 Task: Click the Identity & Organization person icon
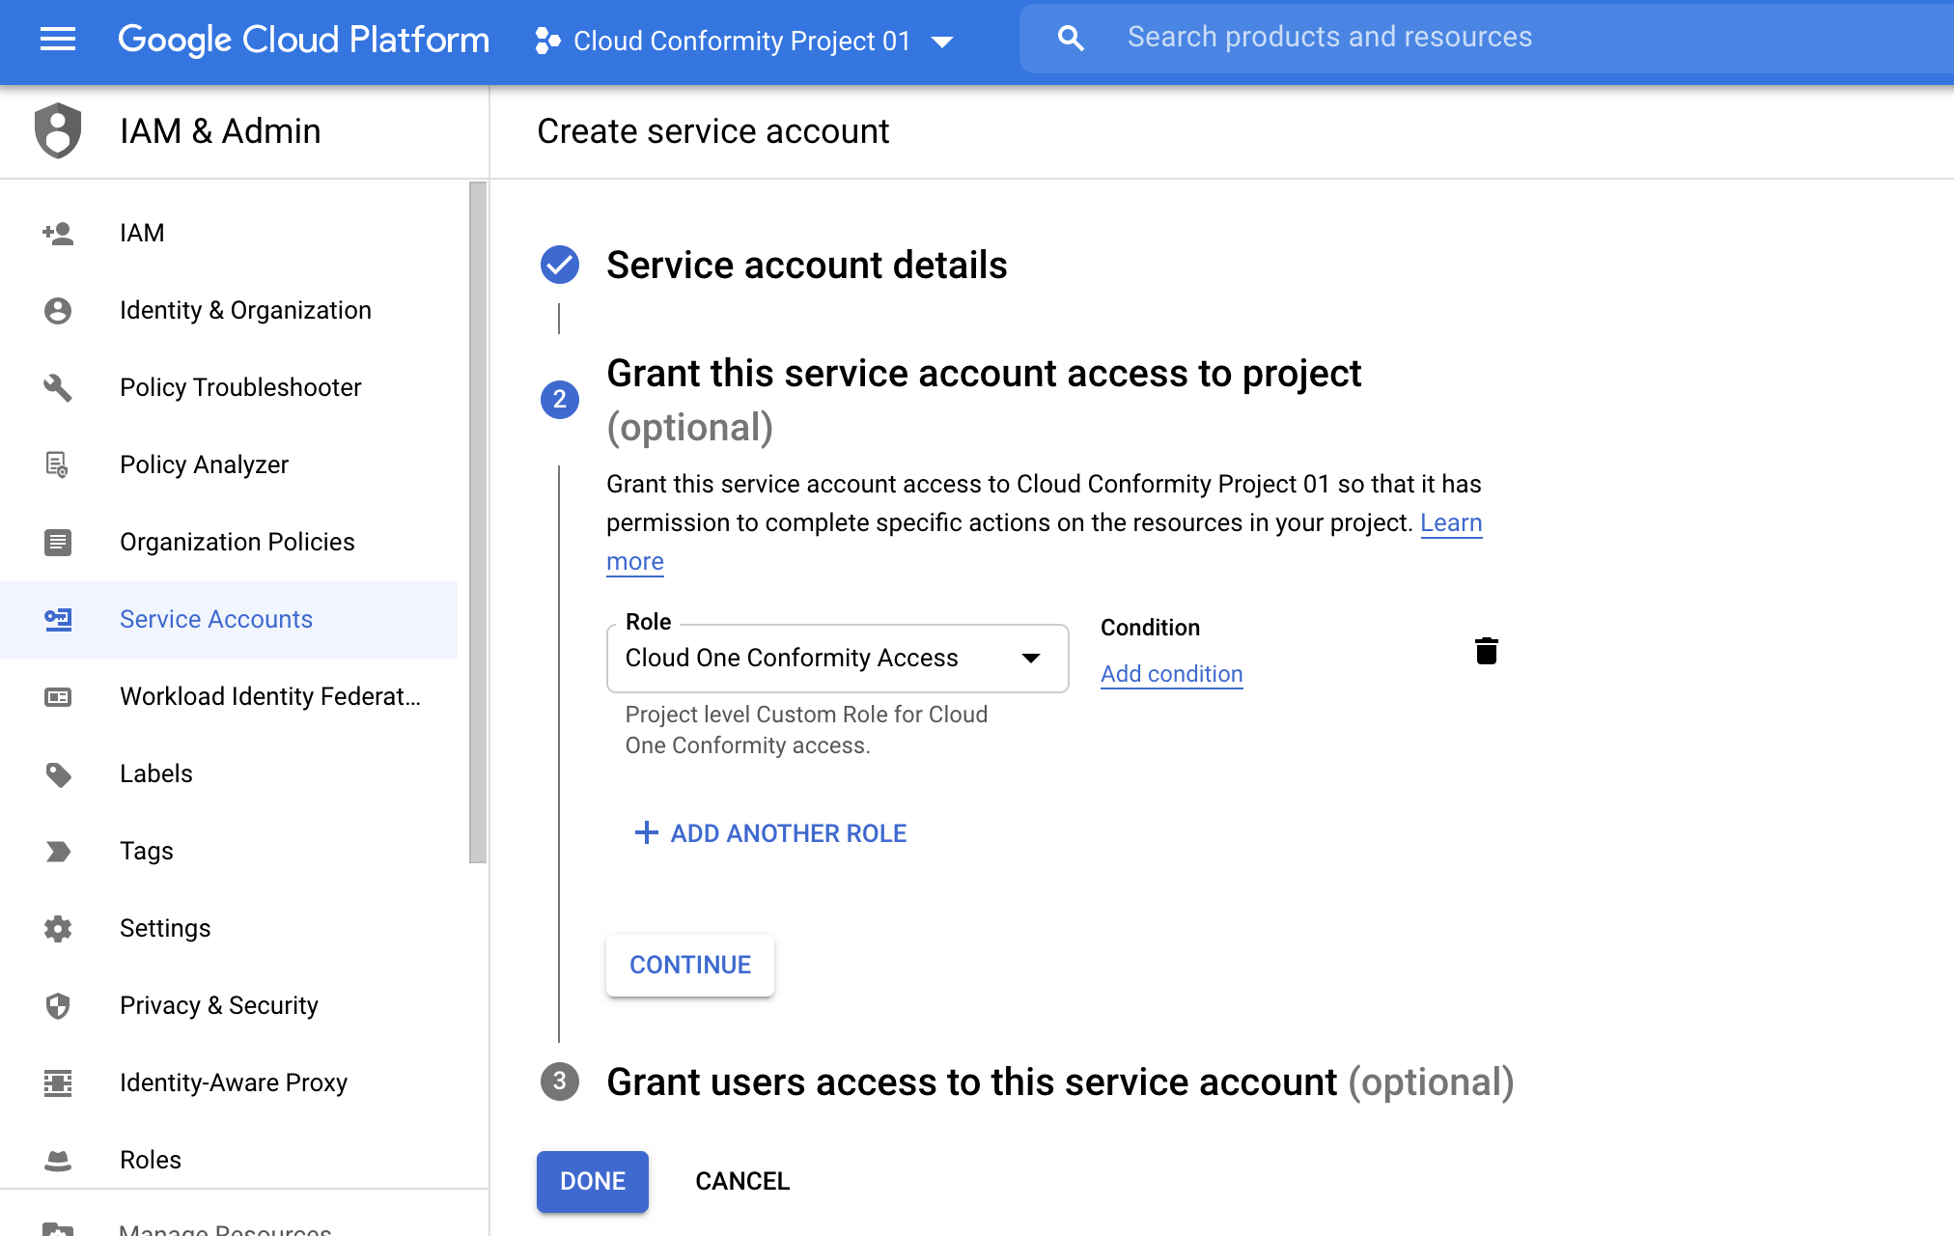(x=57, y=309)
